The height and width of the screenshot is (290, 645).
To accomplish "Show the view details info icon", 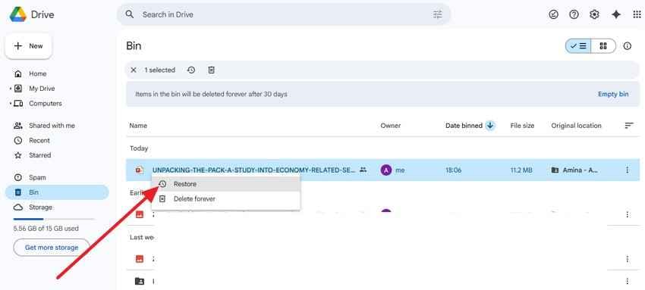I will tap(628, 46).
